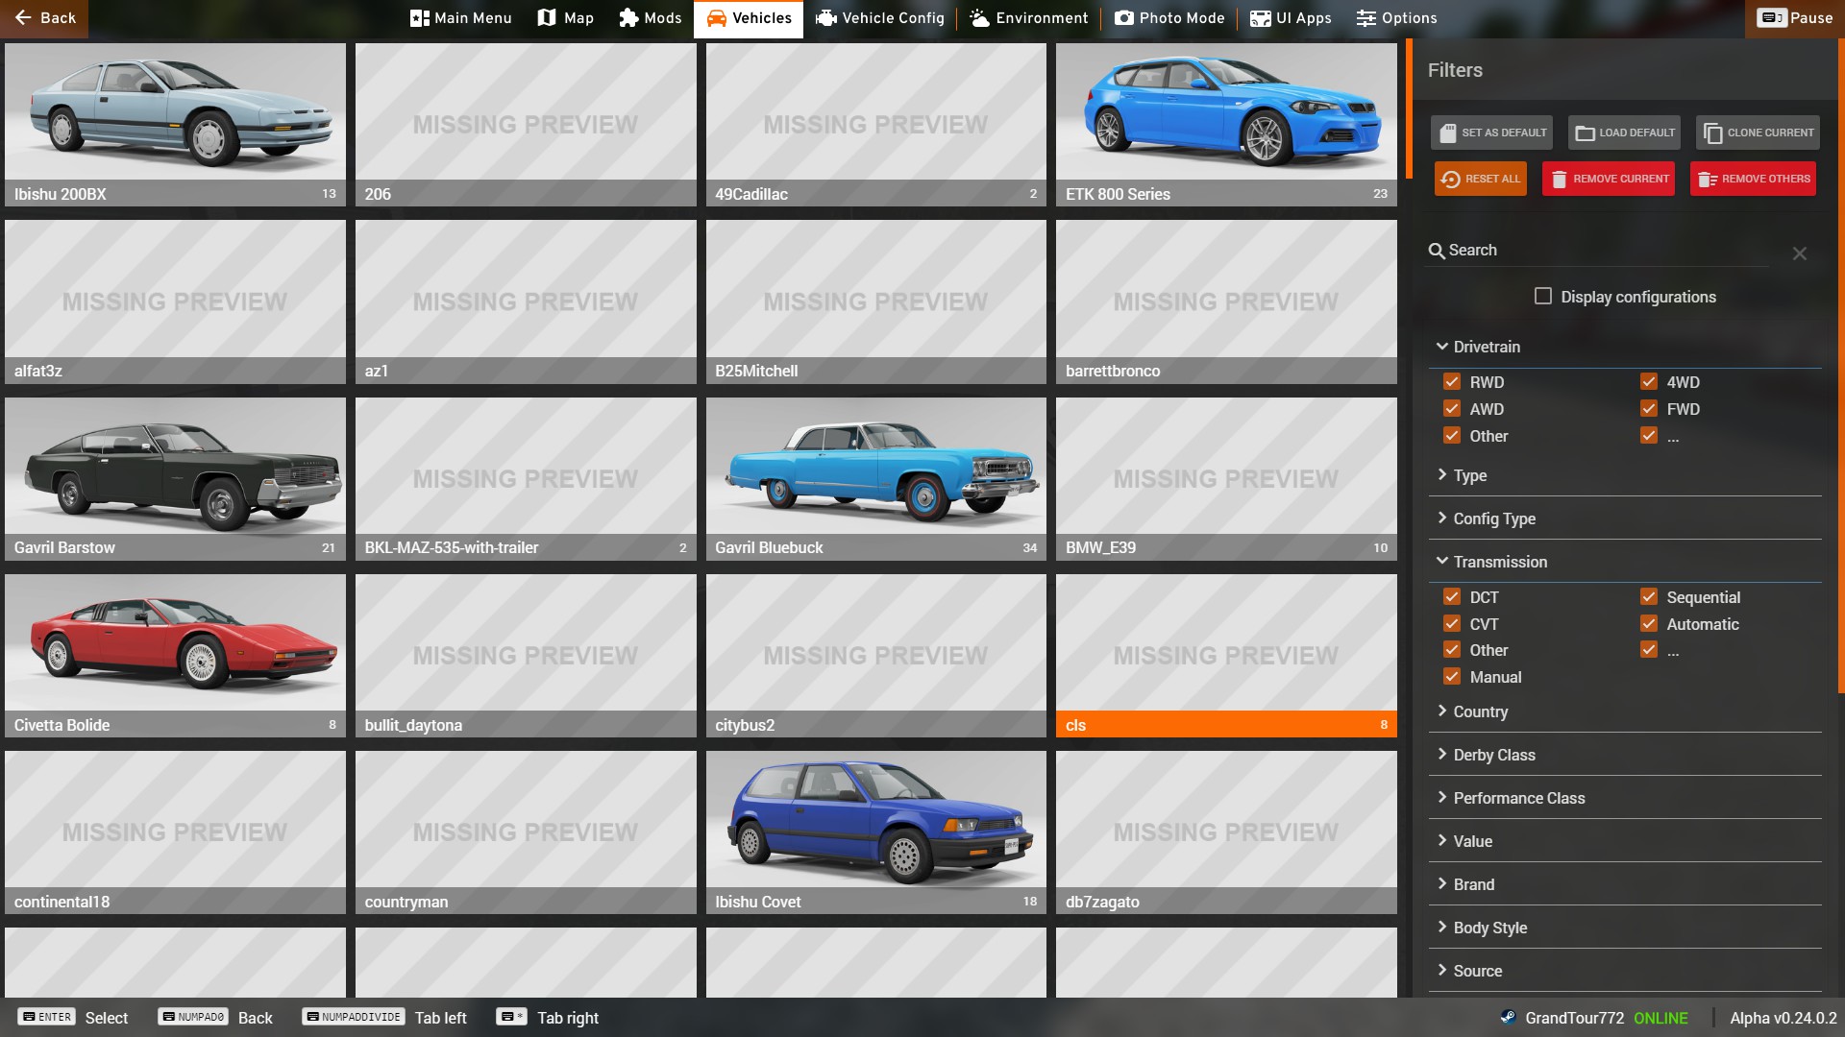Click the Numpad0 Back hint icon
Screen dimensions: 1845x1037
click(x=193, y=1017)
